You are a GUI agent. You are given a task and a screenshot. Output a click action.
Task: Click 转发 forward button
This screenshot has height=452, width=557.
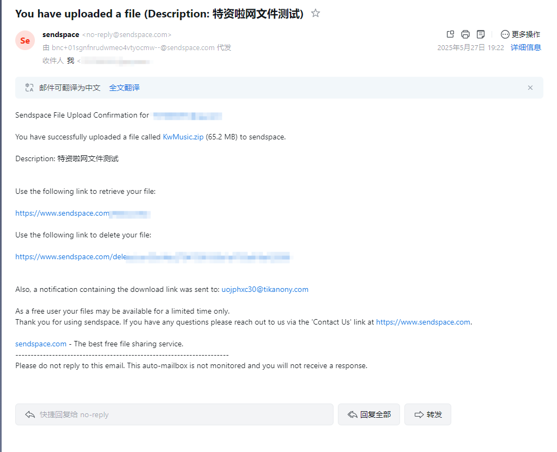[428, 414]
